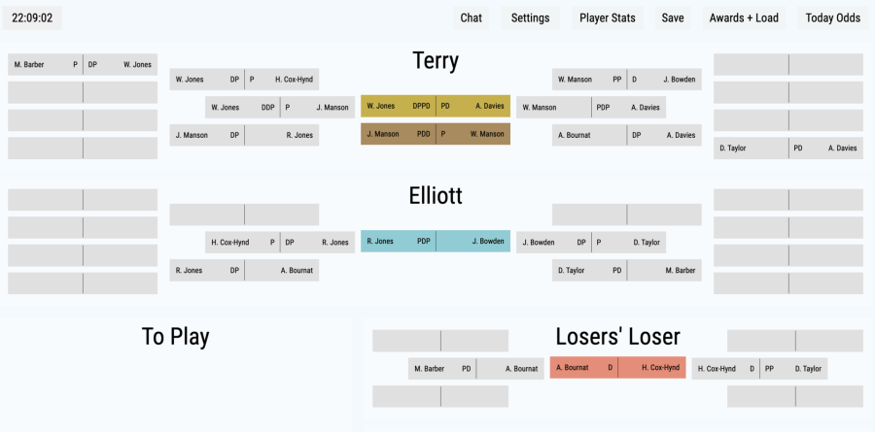
Task: Open the Chat panel
Action: click(471, 17)
